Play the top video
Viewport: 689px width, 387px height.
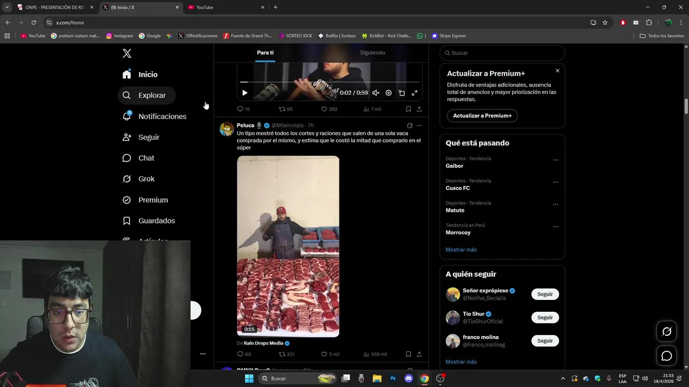point(245,92)
